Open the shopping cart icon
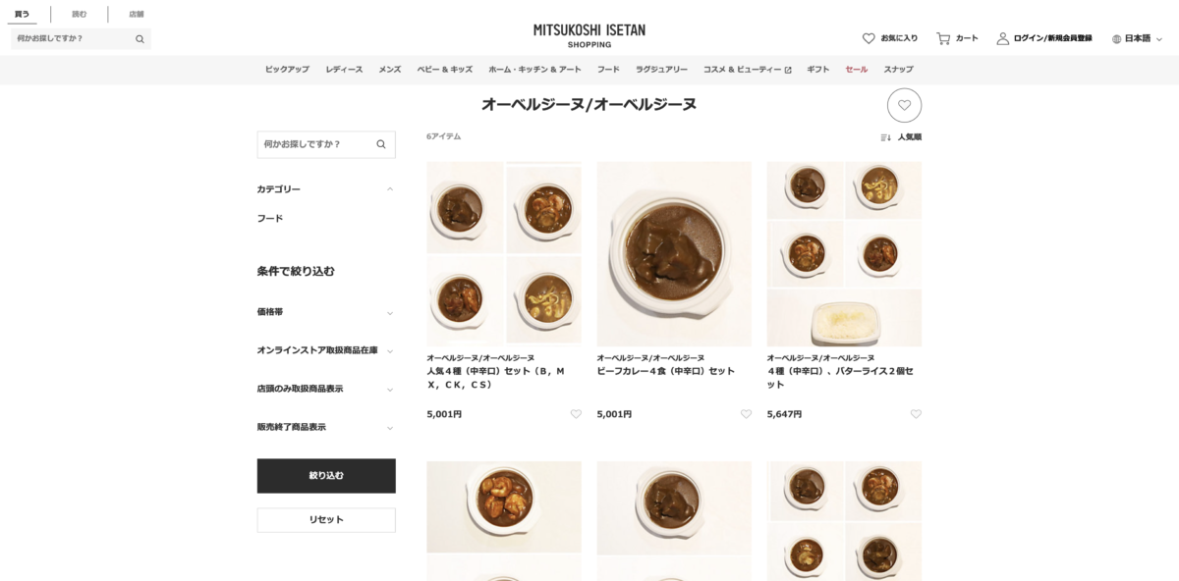Screen dimensions: 1179x581 coord(943,38)
